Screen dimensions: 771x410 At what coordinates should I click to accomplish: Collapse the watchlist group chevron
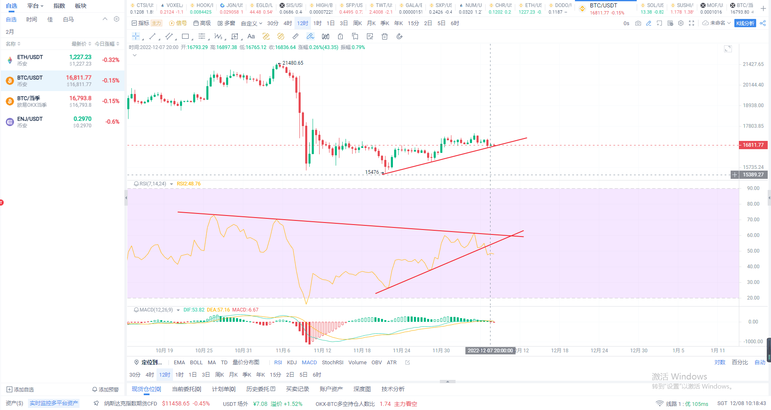coord(105,19)
